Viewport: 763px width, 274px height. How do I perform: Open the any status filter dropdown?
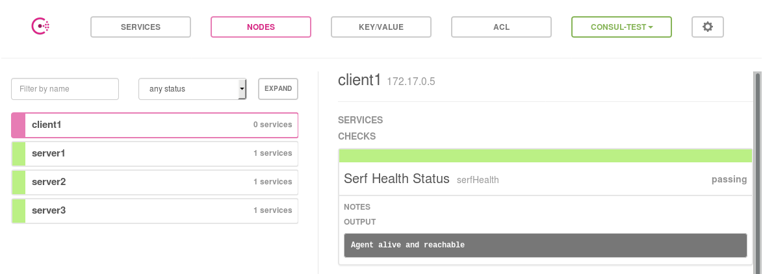tap(192, 89)
